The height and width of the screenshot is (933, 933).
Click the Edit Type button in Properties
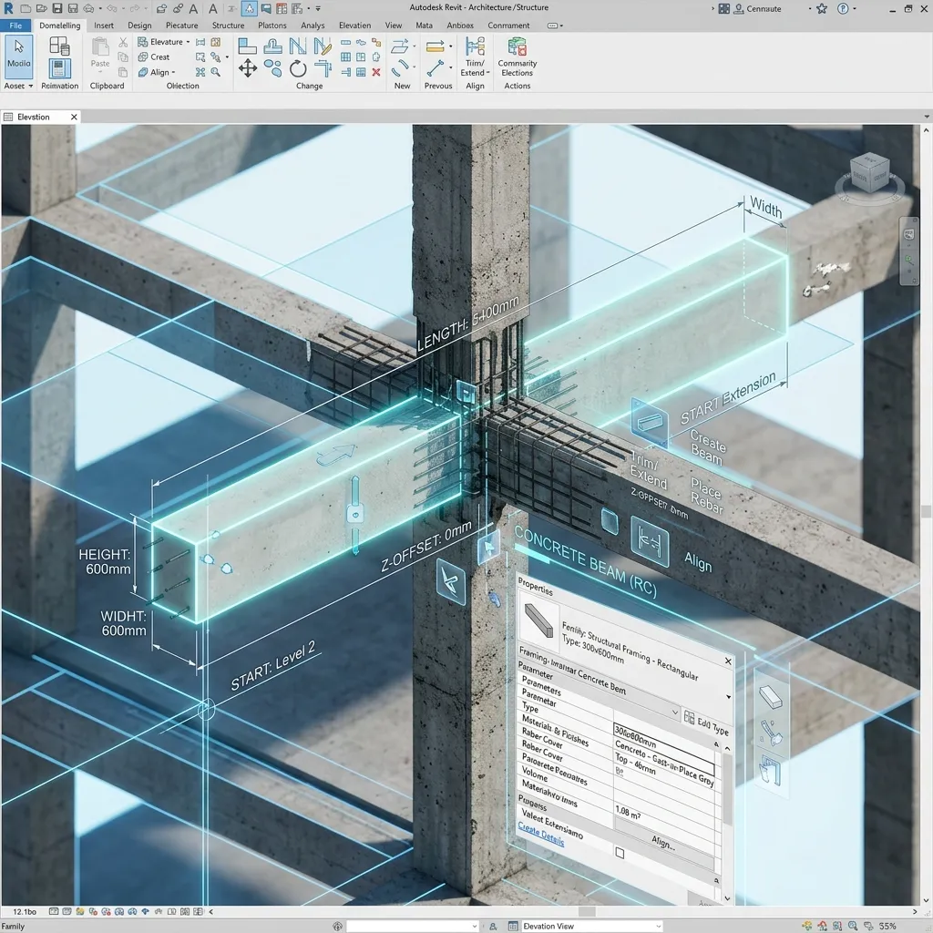706,723
